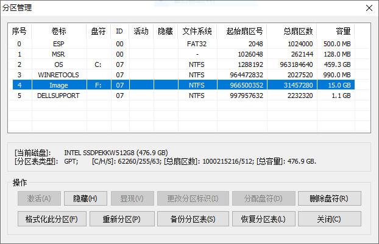
Task: Click total sectors value 963184640
Action: 296,64
